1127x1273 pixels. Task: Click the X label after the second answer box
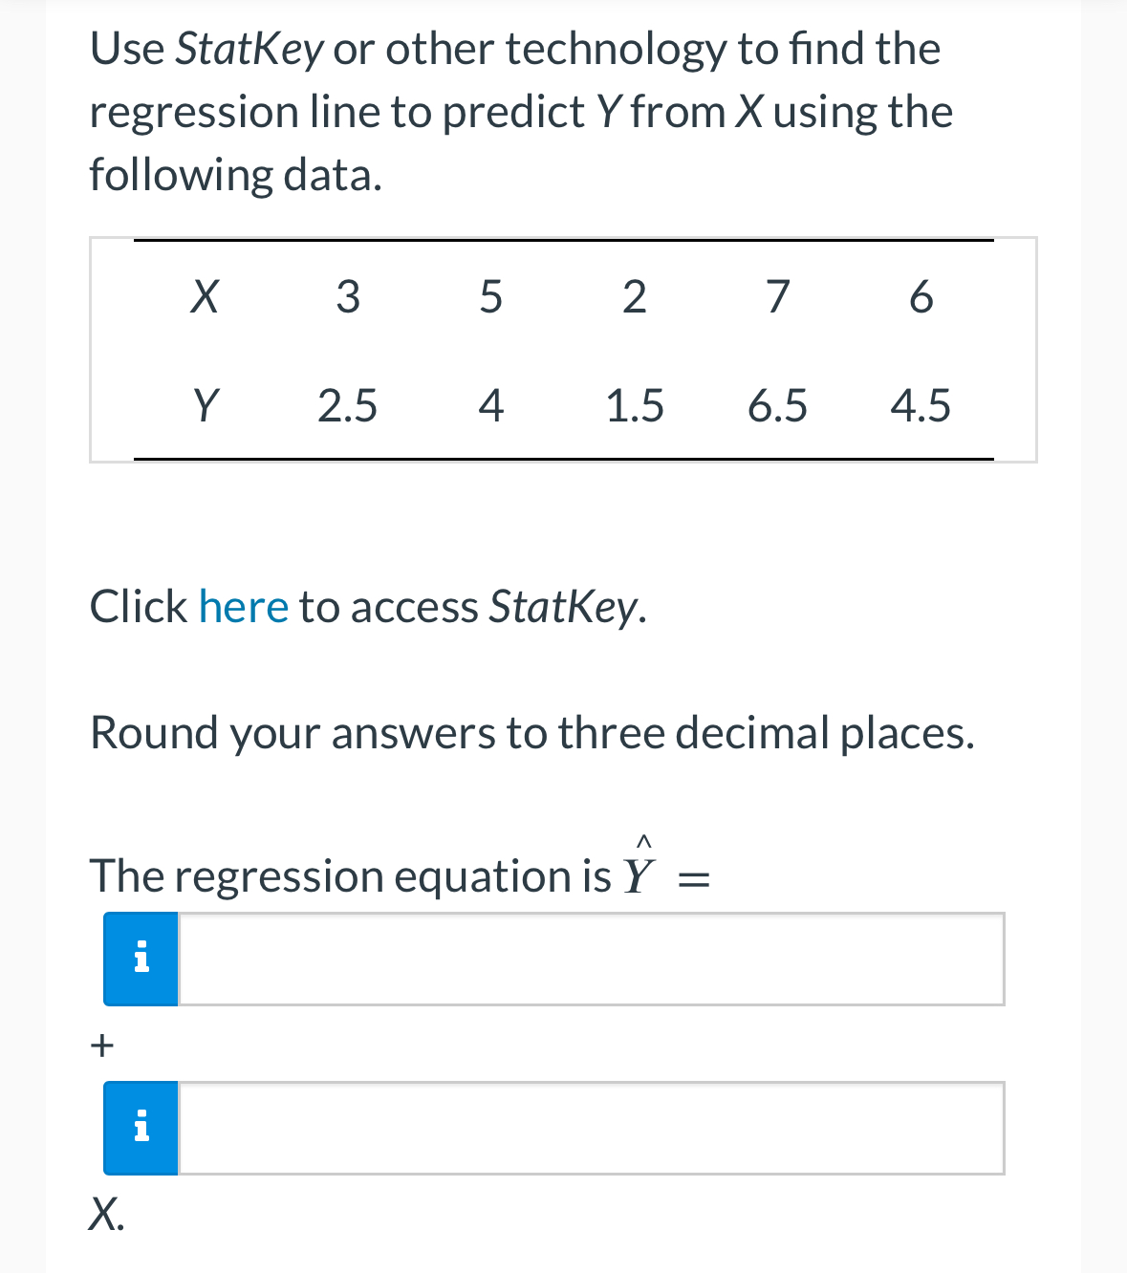pyautogui.click(x=106, y=1214)
